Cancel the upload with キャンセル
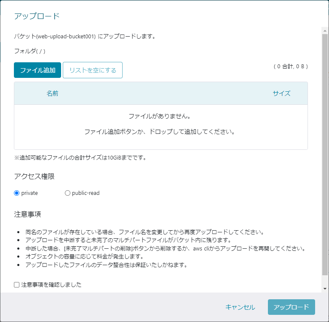The height and width of the screenshot is (322, 329). 240,307
